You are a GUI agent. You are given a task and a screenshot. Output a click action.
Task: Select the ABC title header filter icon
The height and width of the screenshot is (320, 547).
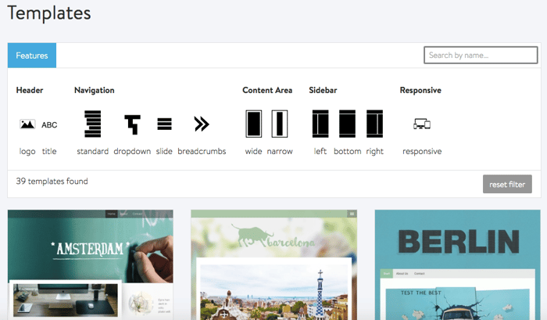(x=49, y=125)
